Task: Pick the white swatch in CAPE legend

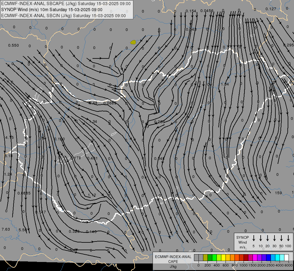Action: click(x=286, y=257)
